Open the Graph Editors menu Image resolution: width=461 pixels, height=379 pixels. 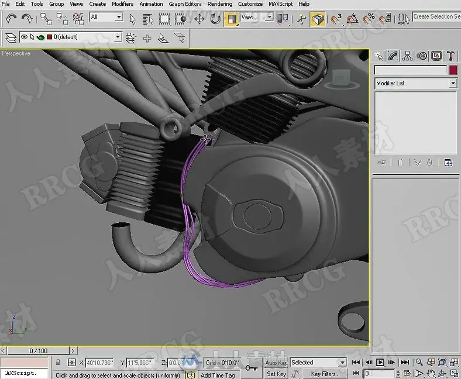coord(185,4)
